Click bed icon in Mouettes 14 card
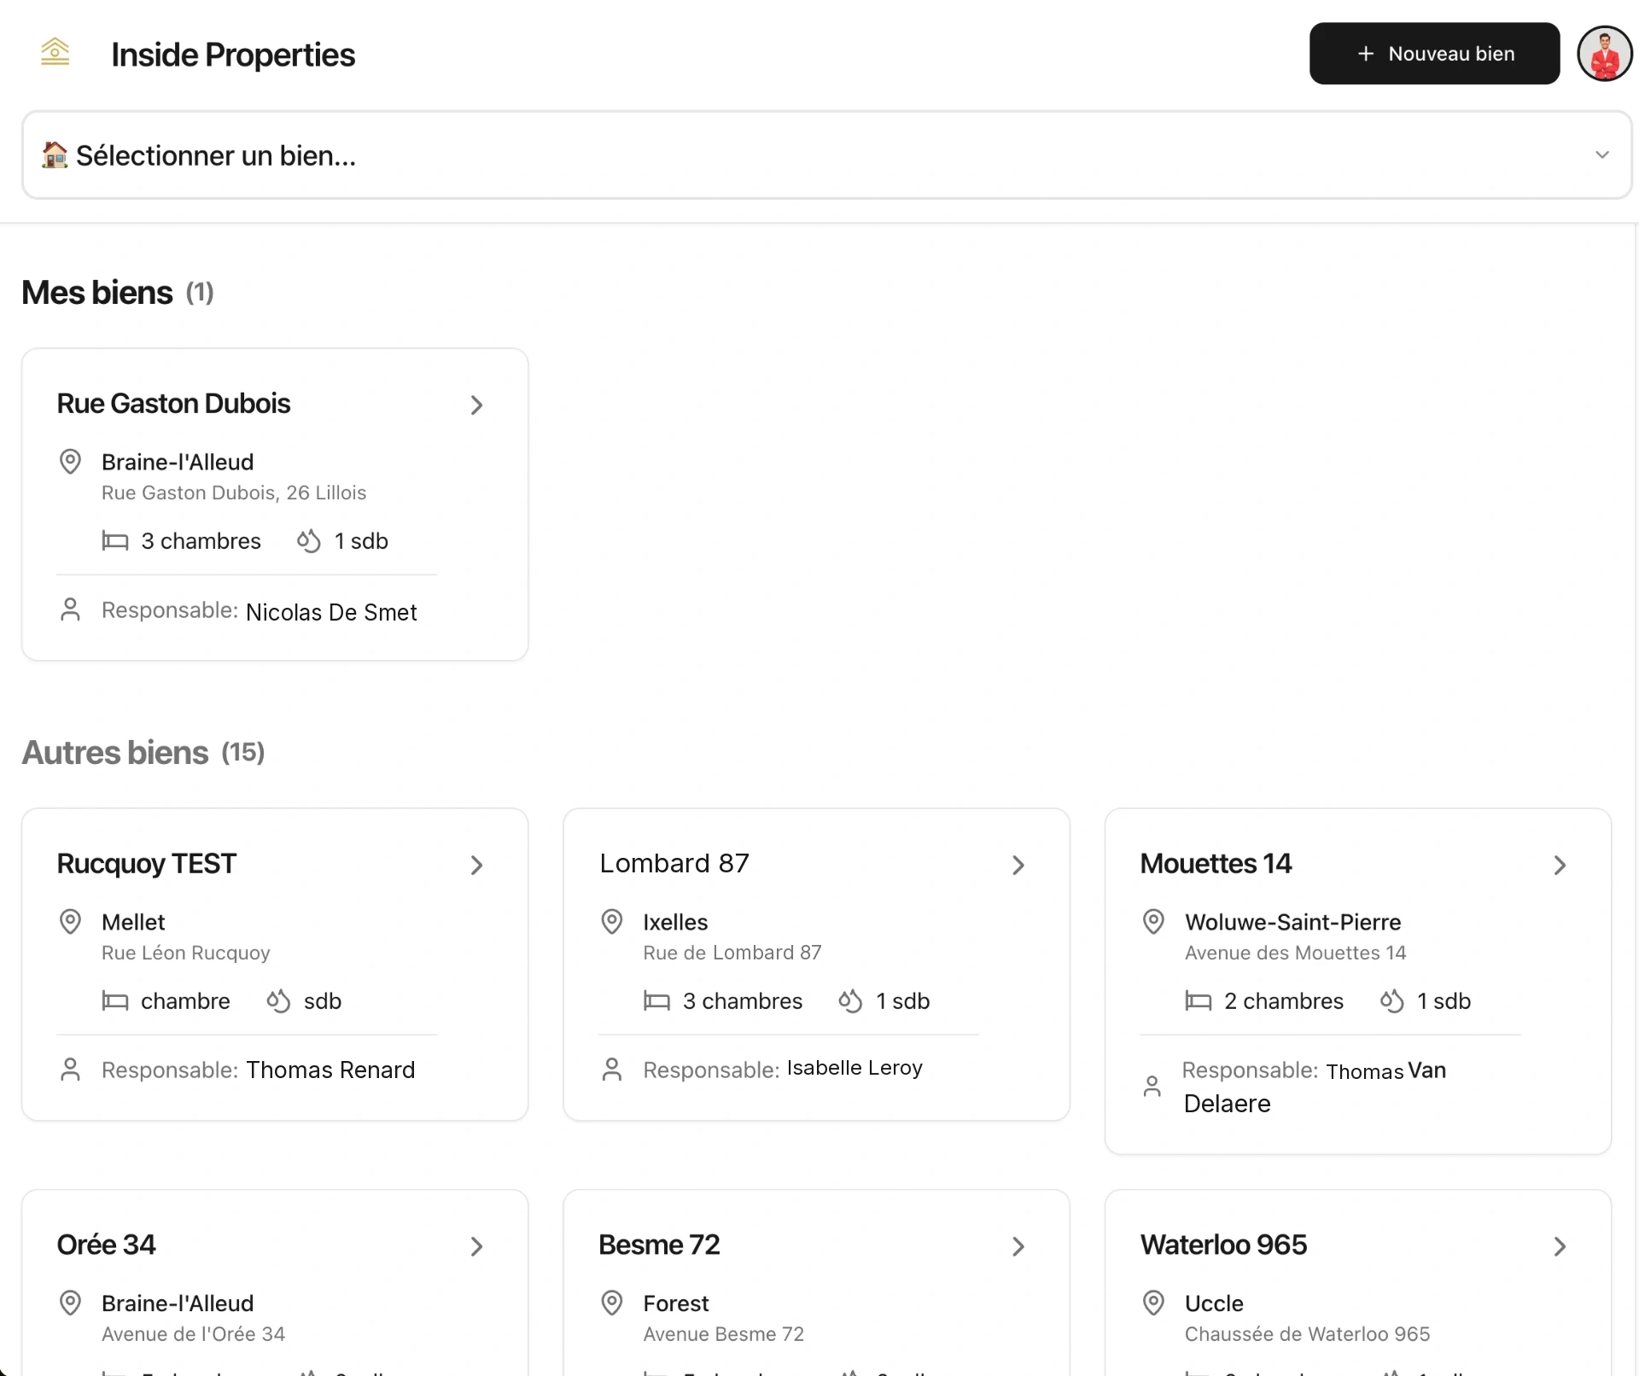Viewport: 1639px width, 1376px height. pyautogui.click(x=1199, y=1000)
